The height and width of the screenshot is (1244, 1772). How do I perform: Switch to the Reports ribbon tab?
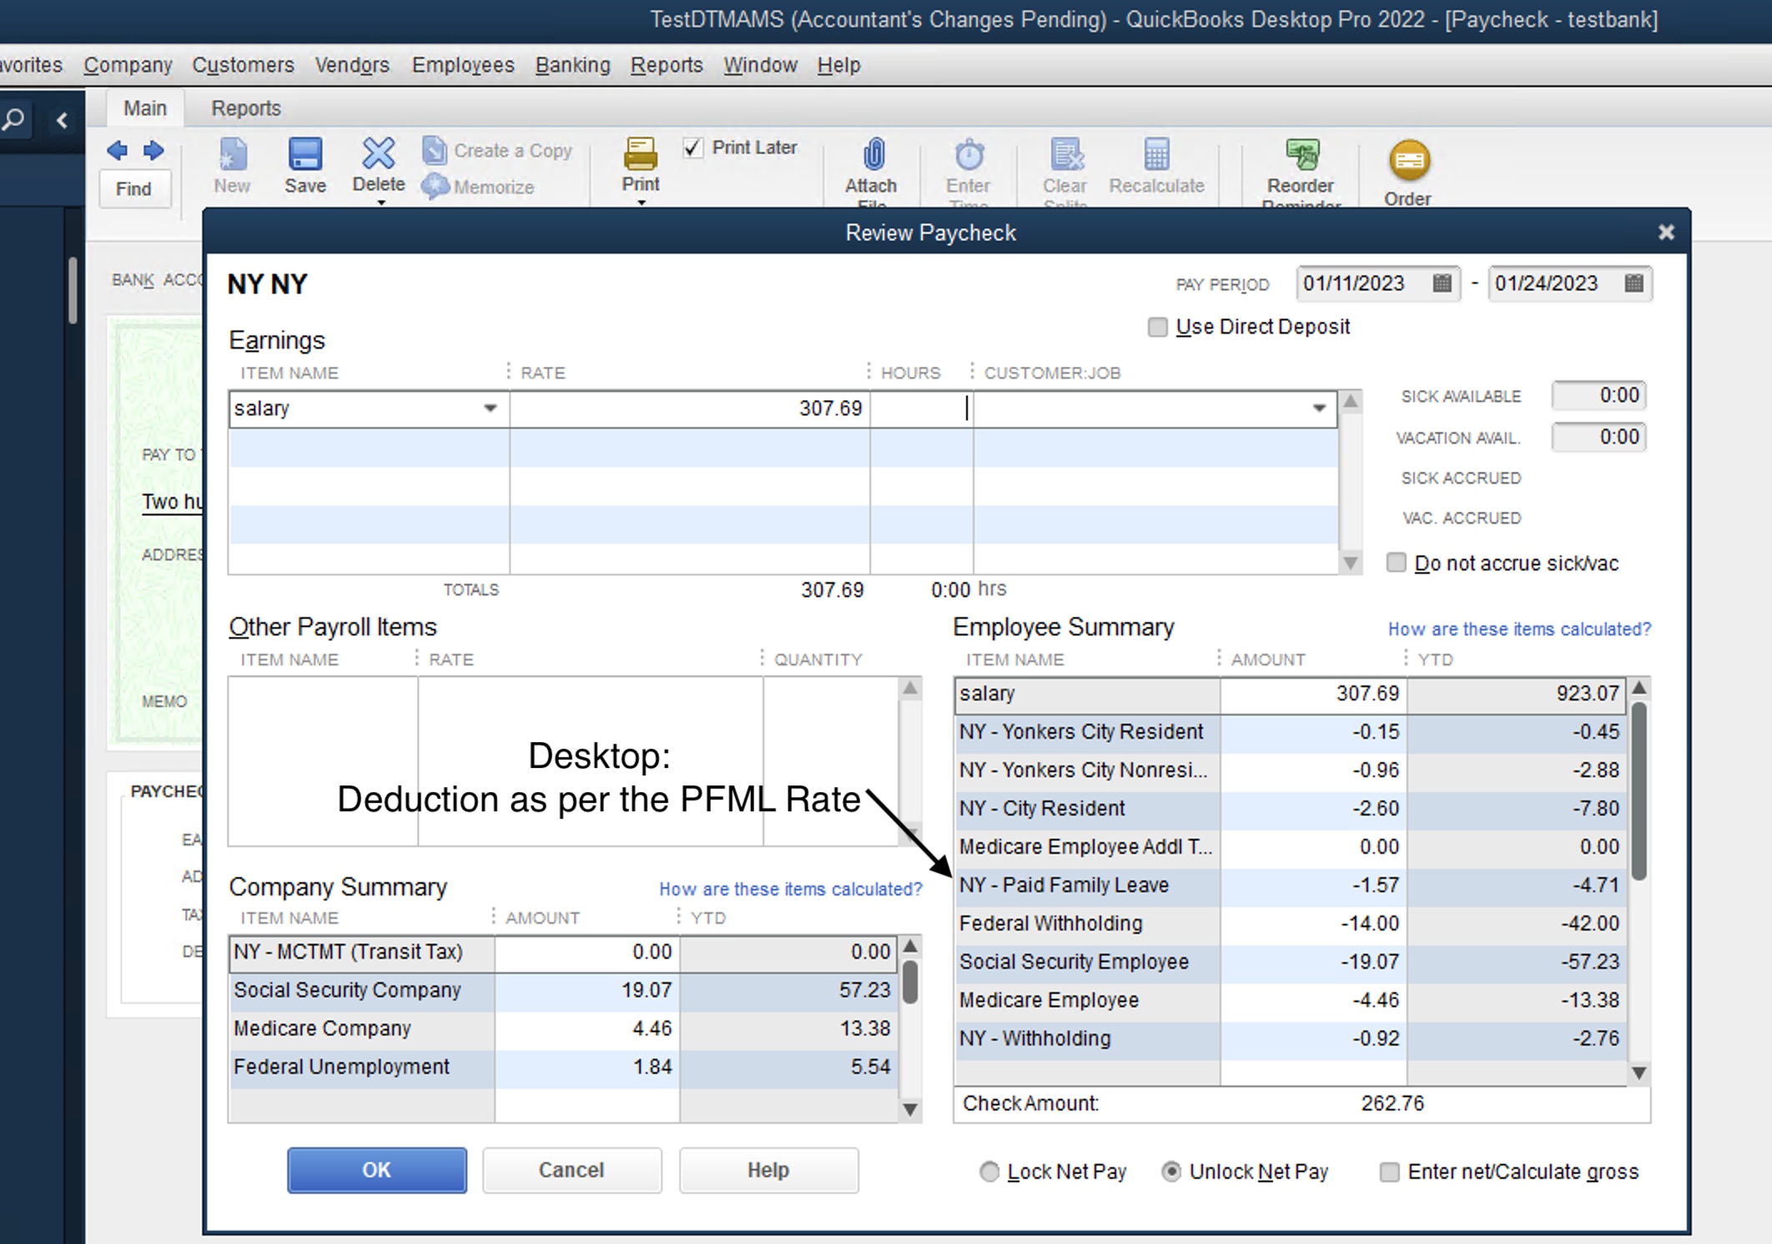click(246, 108)
